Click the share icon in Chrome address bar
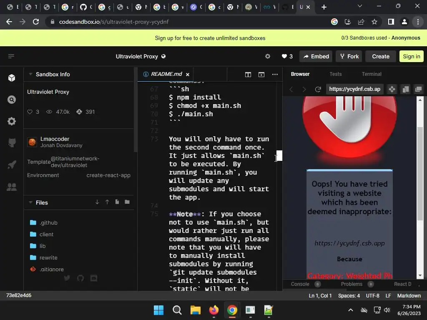Image resolution: width=427 pixels, height=320 pixels. (361, 22)
